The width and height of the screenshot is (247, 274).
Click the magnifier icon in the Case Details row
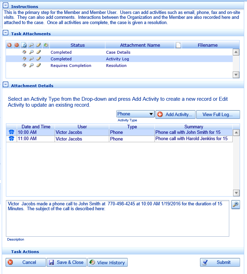click(31, 52)
